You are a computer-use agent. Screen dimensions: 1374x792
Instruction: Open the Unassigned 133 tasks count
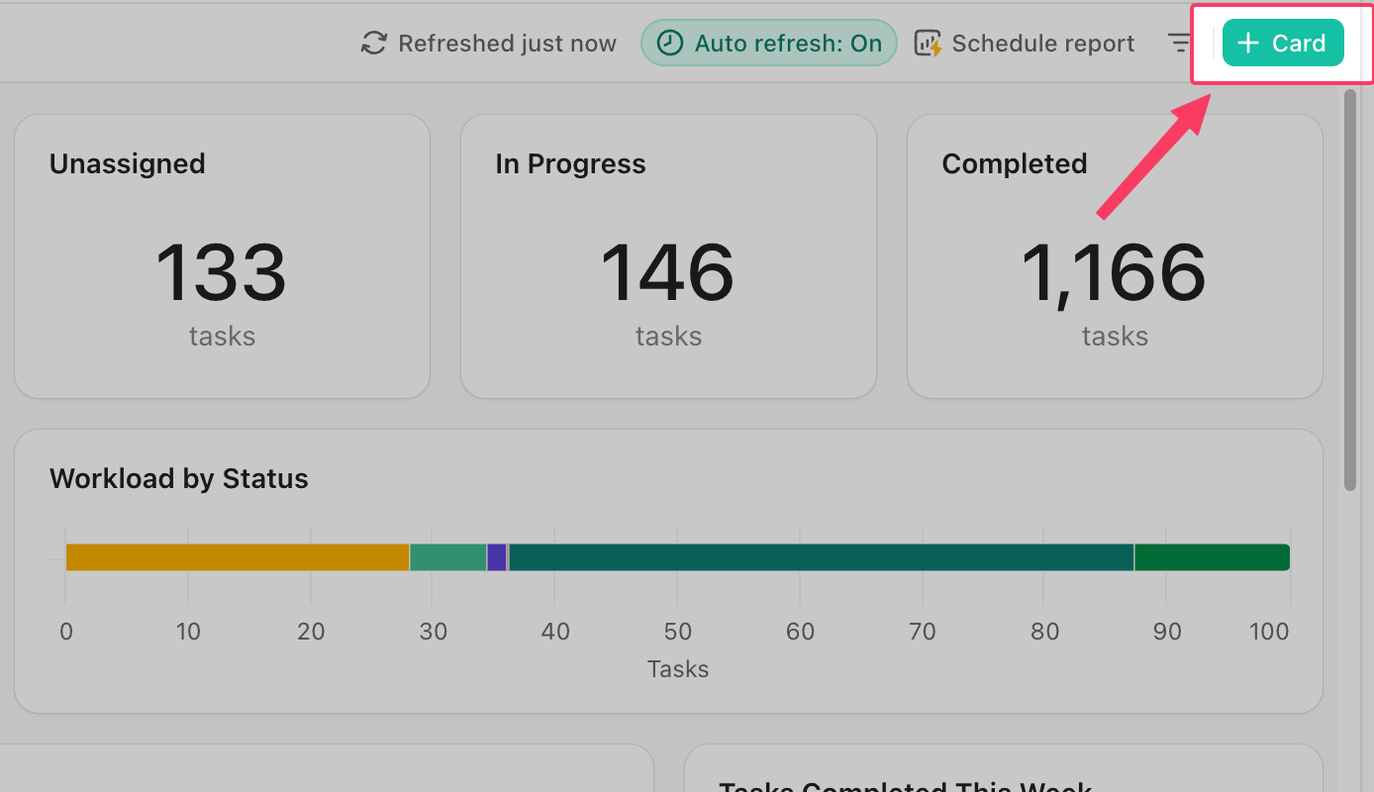pos(222,273)
